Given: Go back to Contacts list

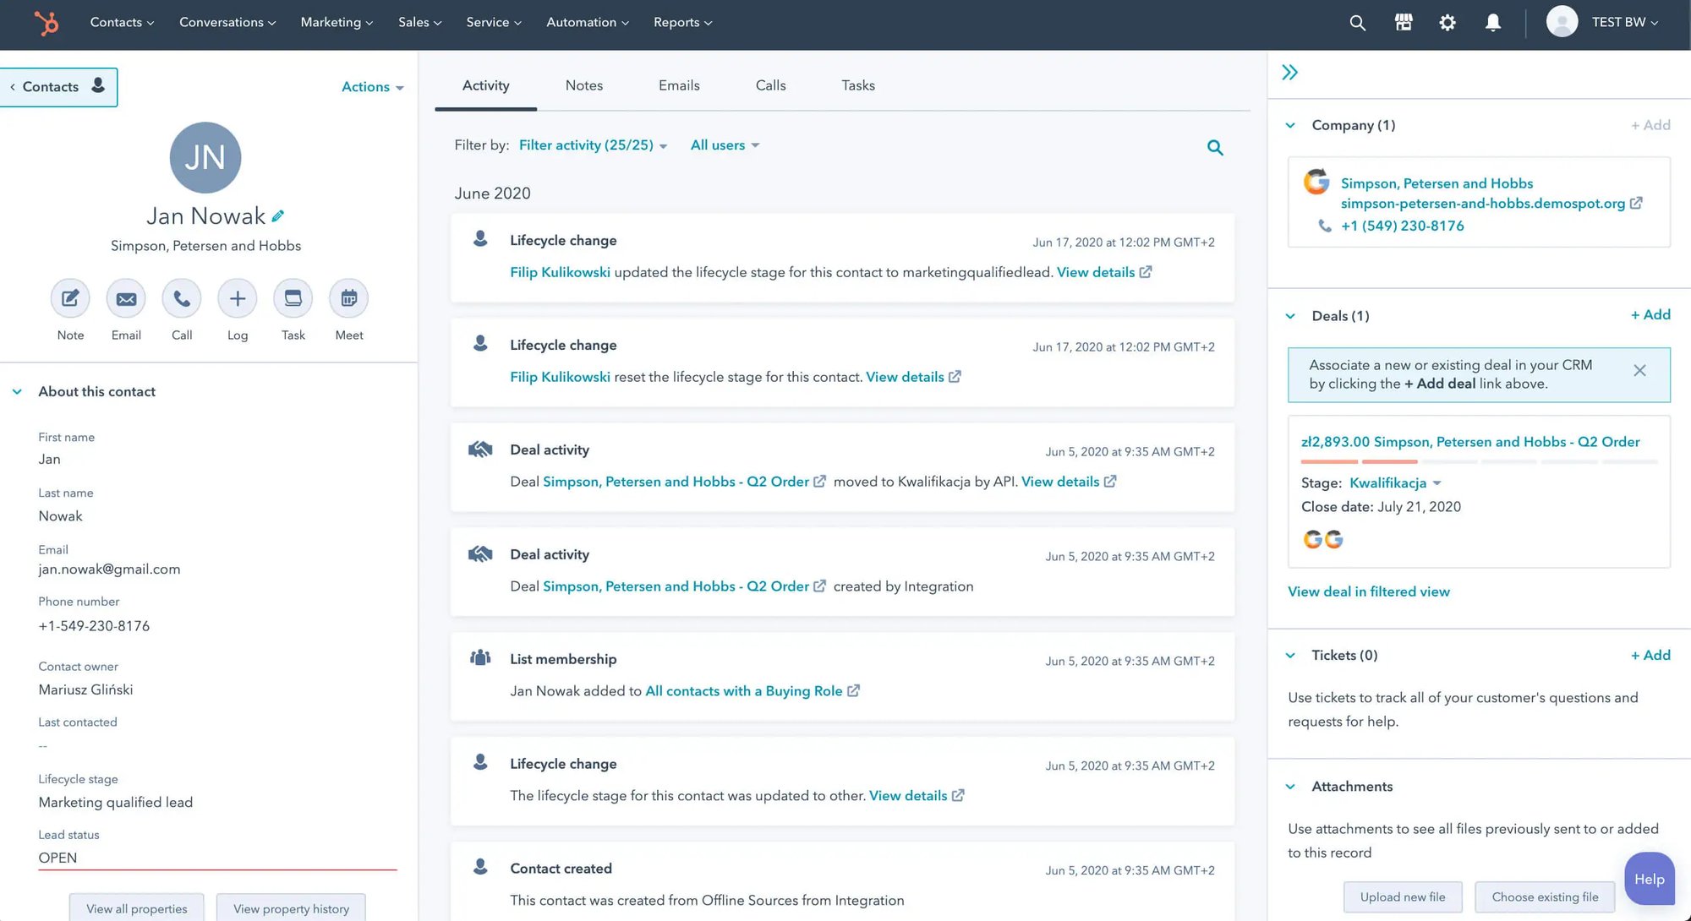Looking at the screenshot, I should [x=57, y=87].
